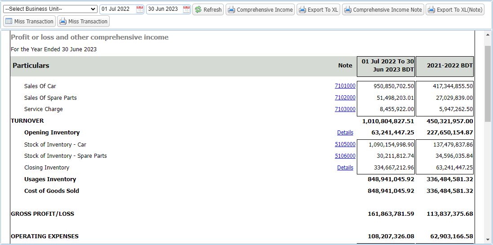Click the Sales Of Spare Parts label
Image resolution: width=493 pixels, height=245 pixels.
click(x=50, y=98)
